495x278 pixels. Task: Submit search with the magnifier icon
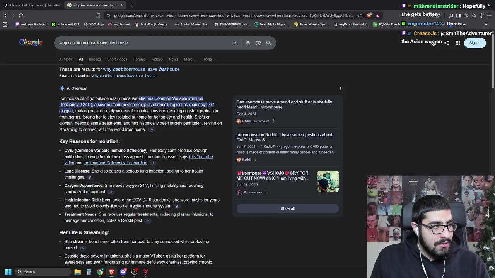[x=268, y=43]
